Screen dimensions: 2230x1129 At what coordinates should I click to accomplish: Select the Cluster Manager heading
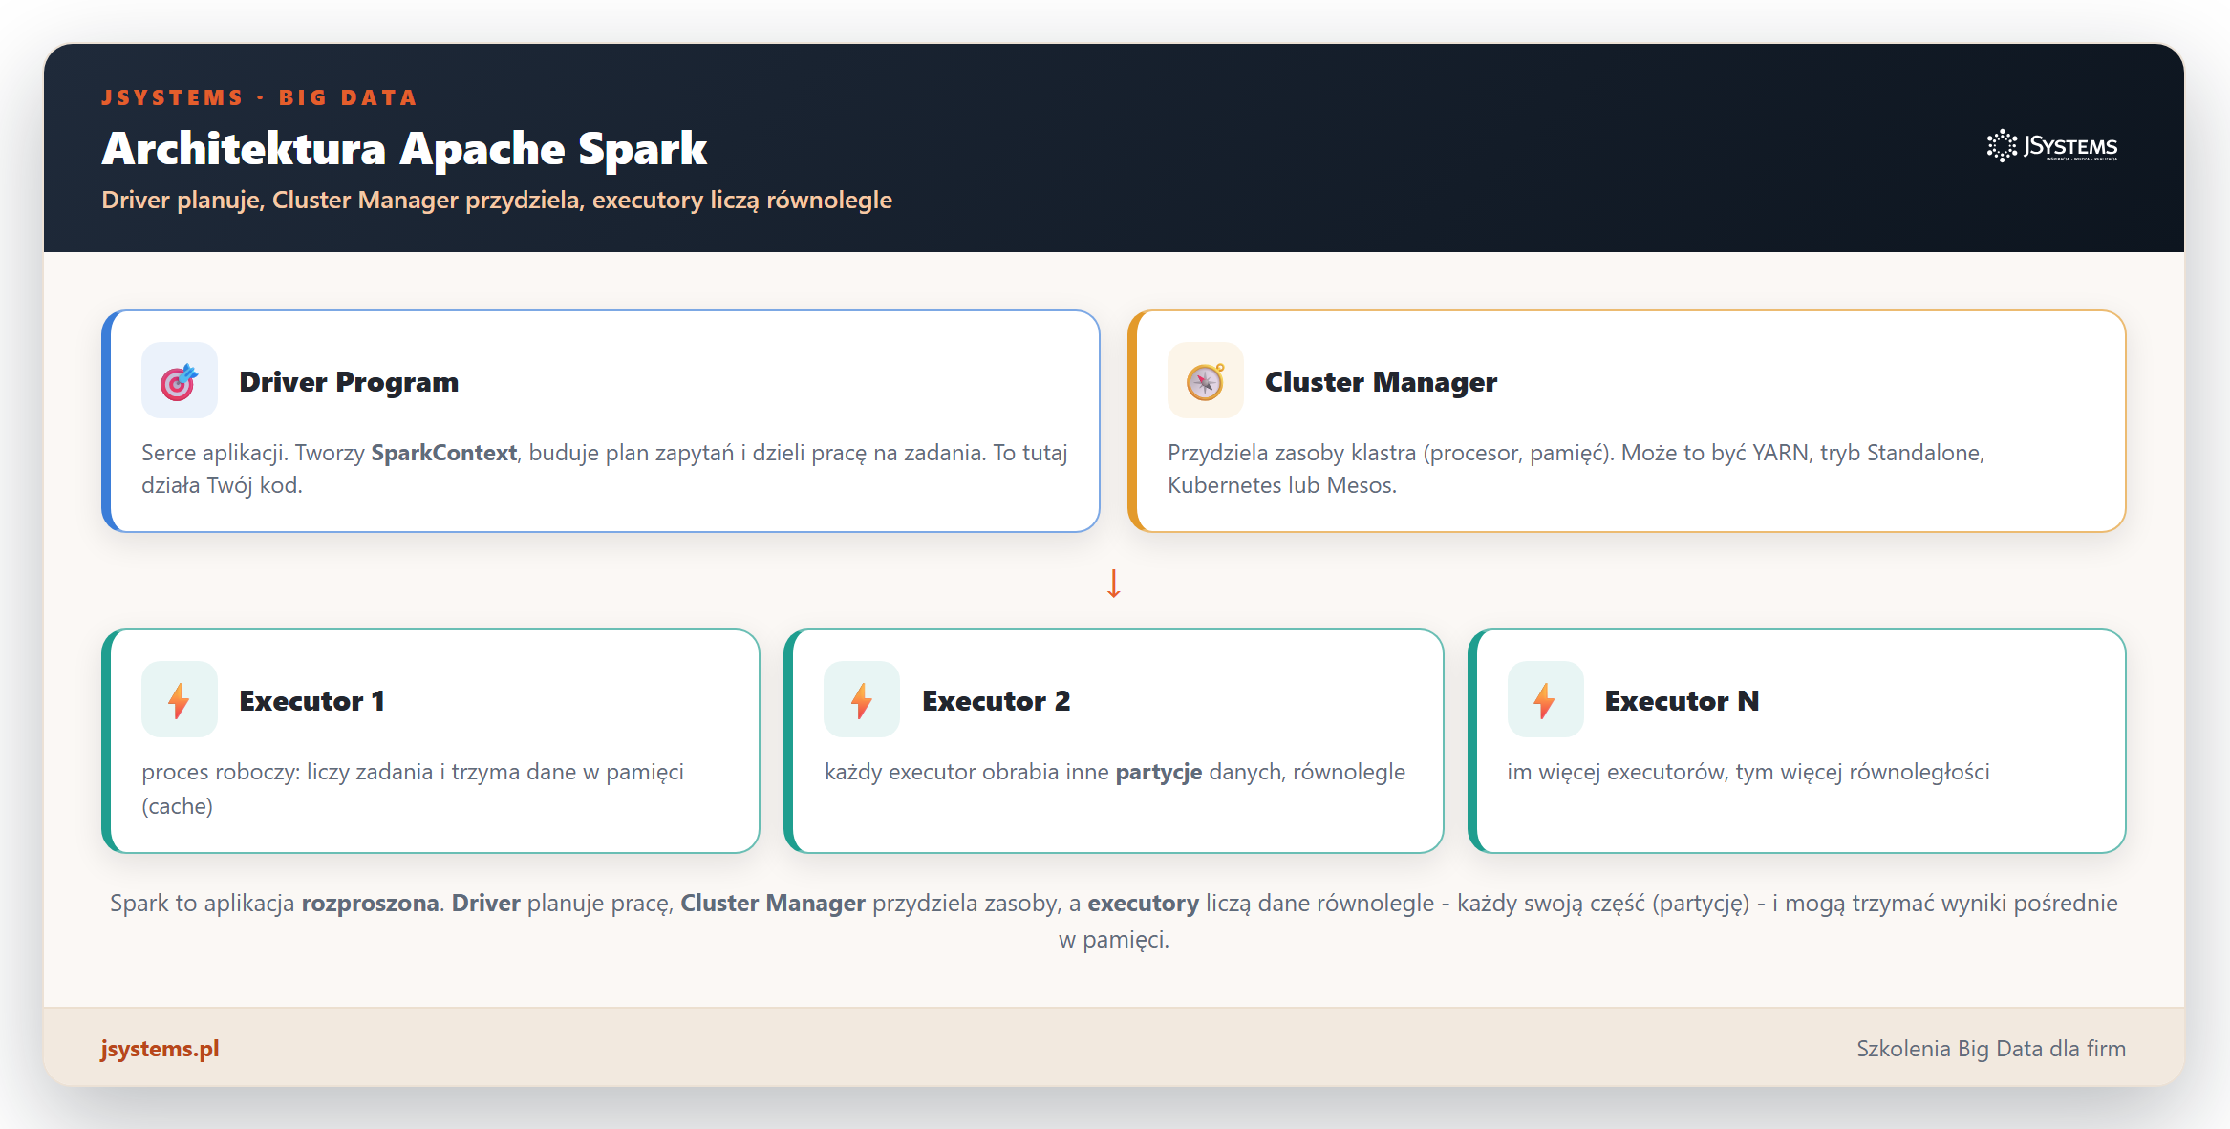[x=1381, y=382]
